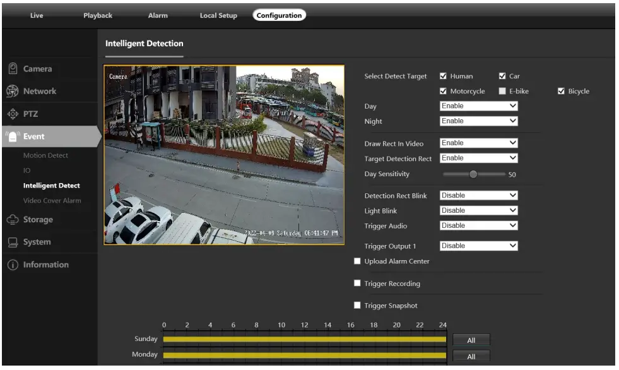The image size is (619, 370).
Task: Open the Night dropdown
Action: coord(478,121)
